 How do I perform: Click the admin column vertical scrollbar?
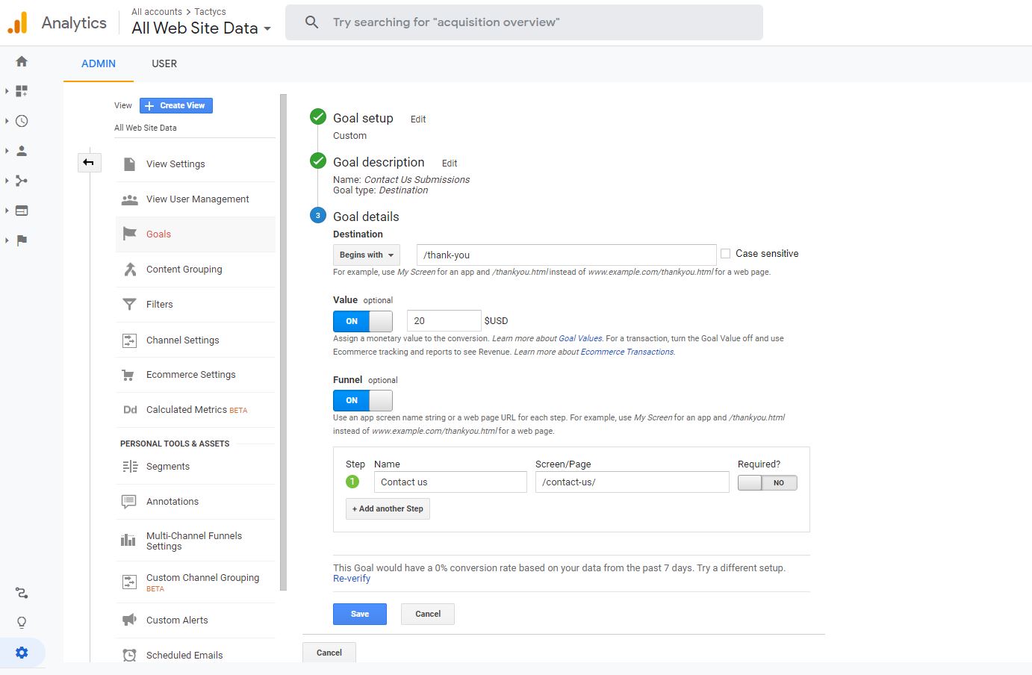tap(283, 342)
